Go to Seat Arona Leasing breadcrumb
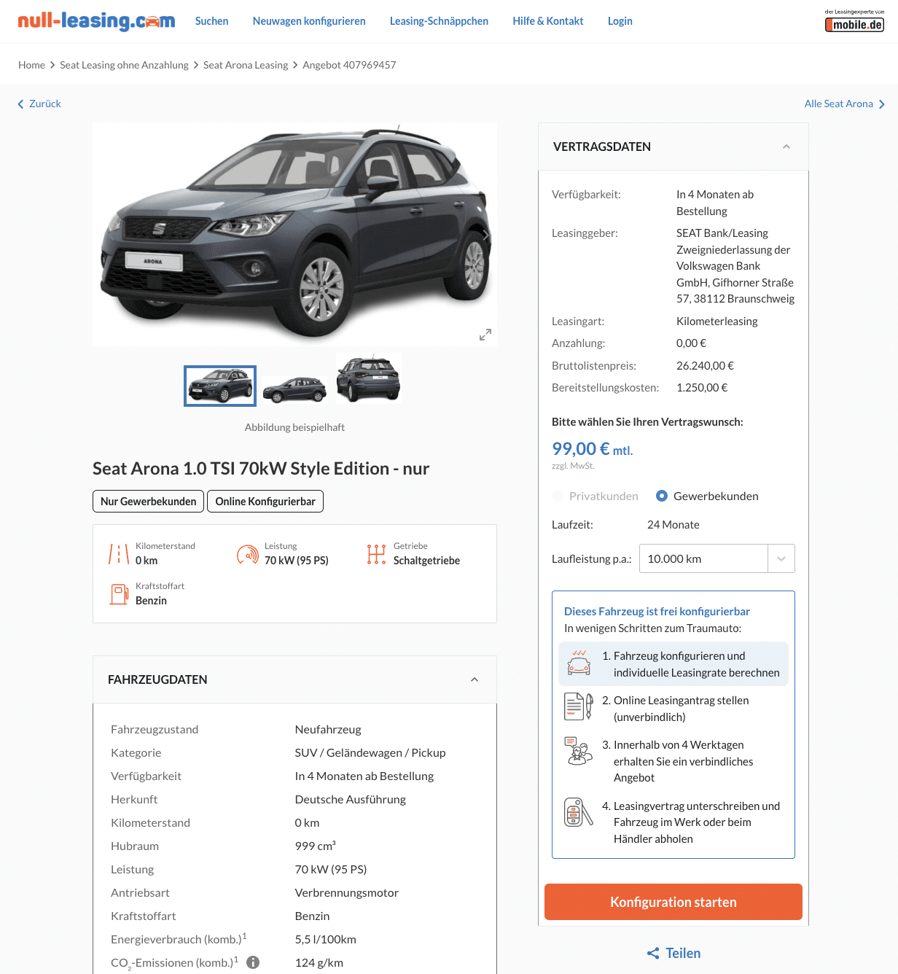Screen dimensions: 898x974 coord(246,65)
